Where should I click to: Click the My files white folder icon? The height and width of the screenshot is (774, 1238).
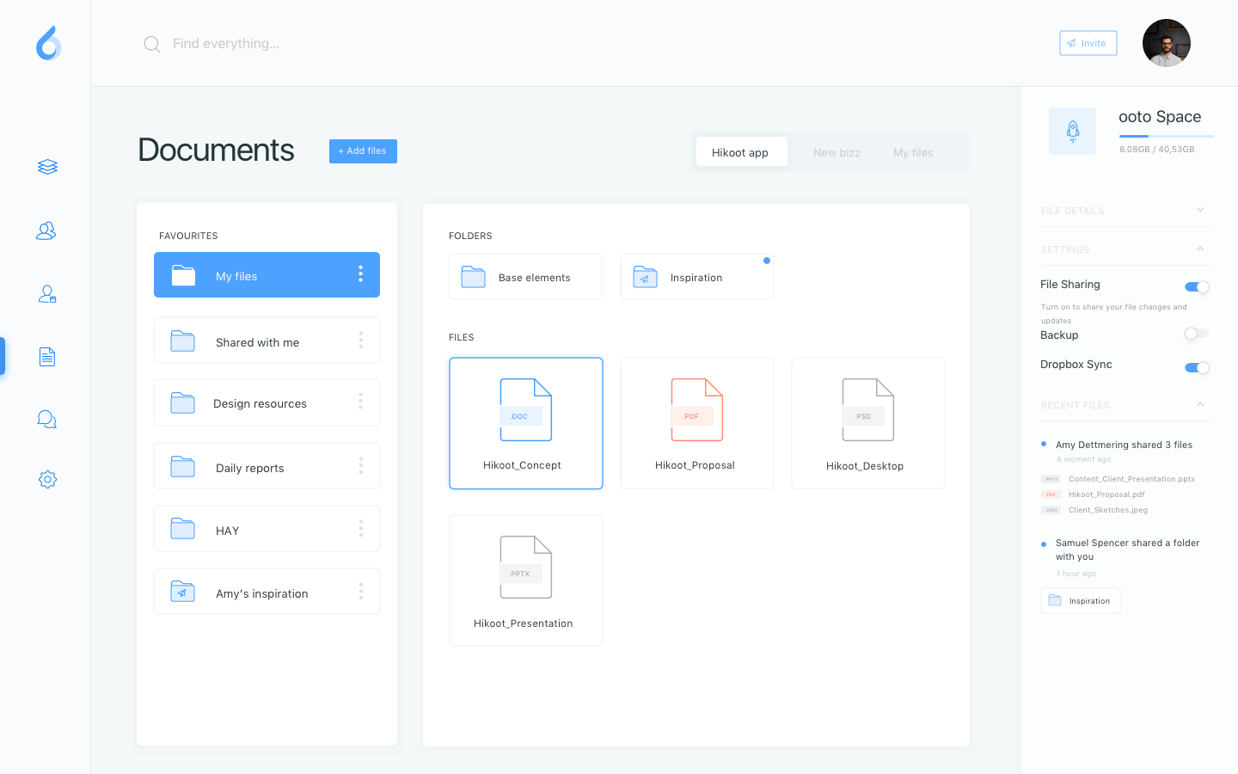click(x=183, y=275)
